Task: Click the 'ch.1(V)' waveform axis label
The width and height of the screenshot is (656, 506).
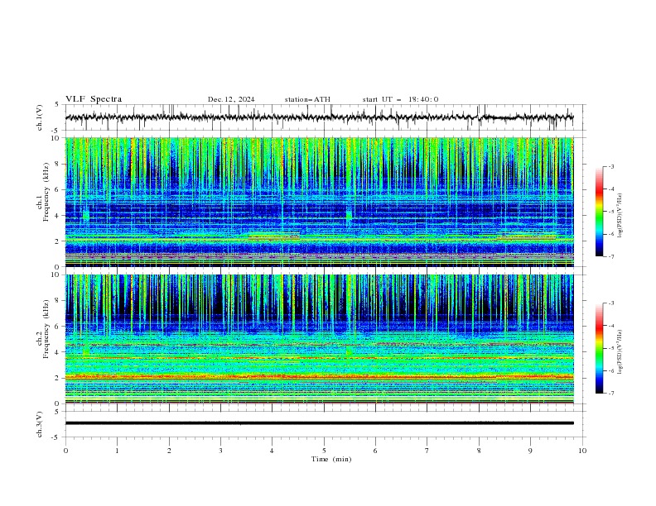Action: 40,117
